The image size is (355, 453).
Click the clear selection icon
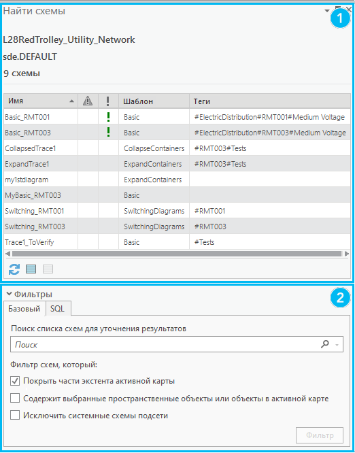pos(48,269)
